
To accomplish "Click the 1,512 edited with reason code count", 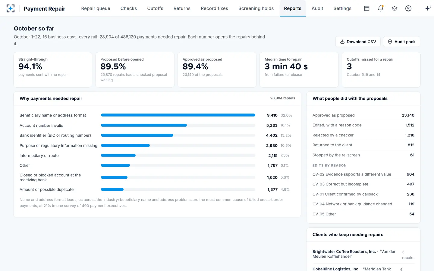I will click(x=410, y=125).
